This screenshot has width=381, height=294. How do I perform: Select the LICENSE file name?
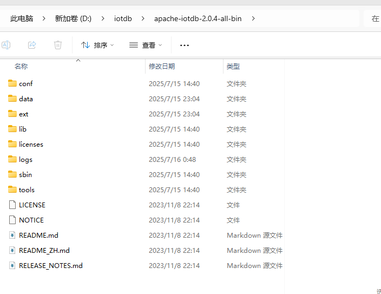(32, 205)
